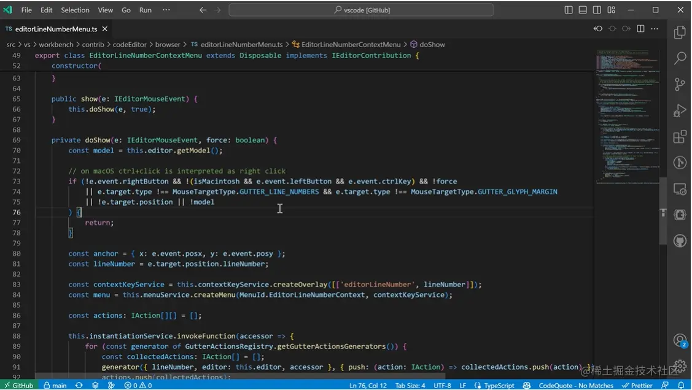
Task: Toggle the bottom Panel visibility
Action: click(x=583, y=10)
